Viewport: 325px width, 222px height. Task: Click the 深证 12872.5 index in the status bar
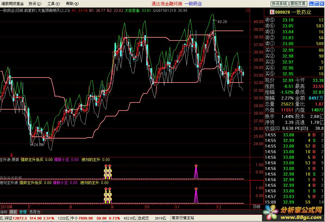point(16,218)
